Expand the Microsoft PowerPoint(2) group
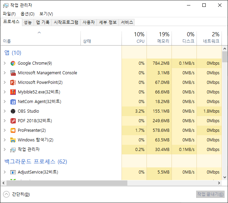The width and height of the screenshot is (228, 203). point(5,82)
